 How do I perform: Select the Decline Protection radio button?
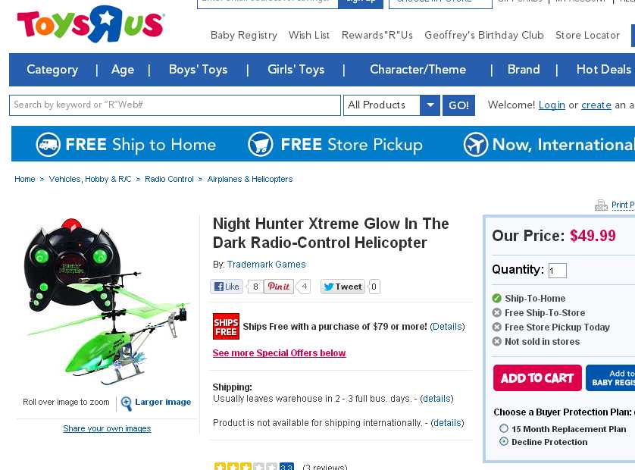(504, 441)
